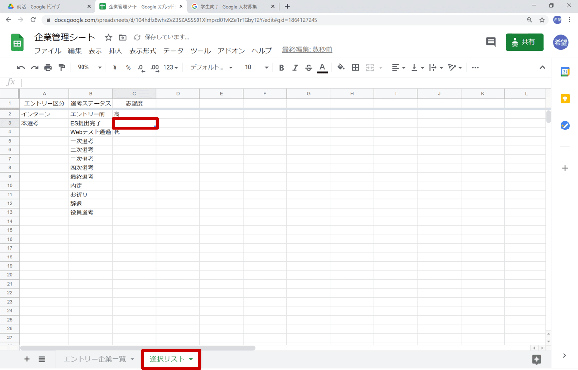Open comment history icon
The image size is (578, 370).
[491, 42]
